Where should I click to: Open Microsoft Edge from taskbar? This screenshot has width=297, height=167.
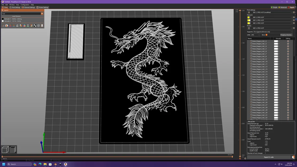pos(40,164)
